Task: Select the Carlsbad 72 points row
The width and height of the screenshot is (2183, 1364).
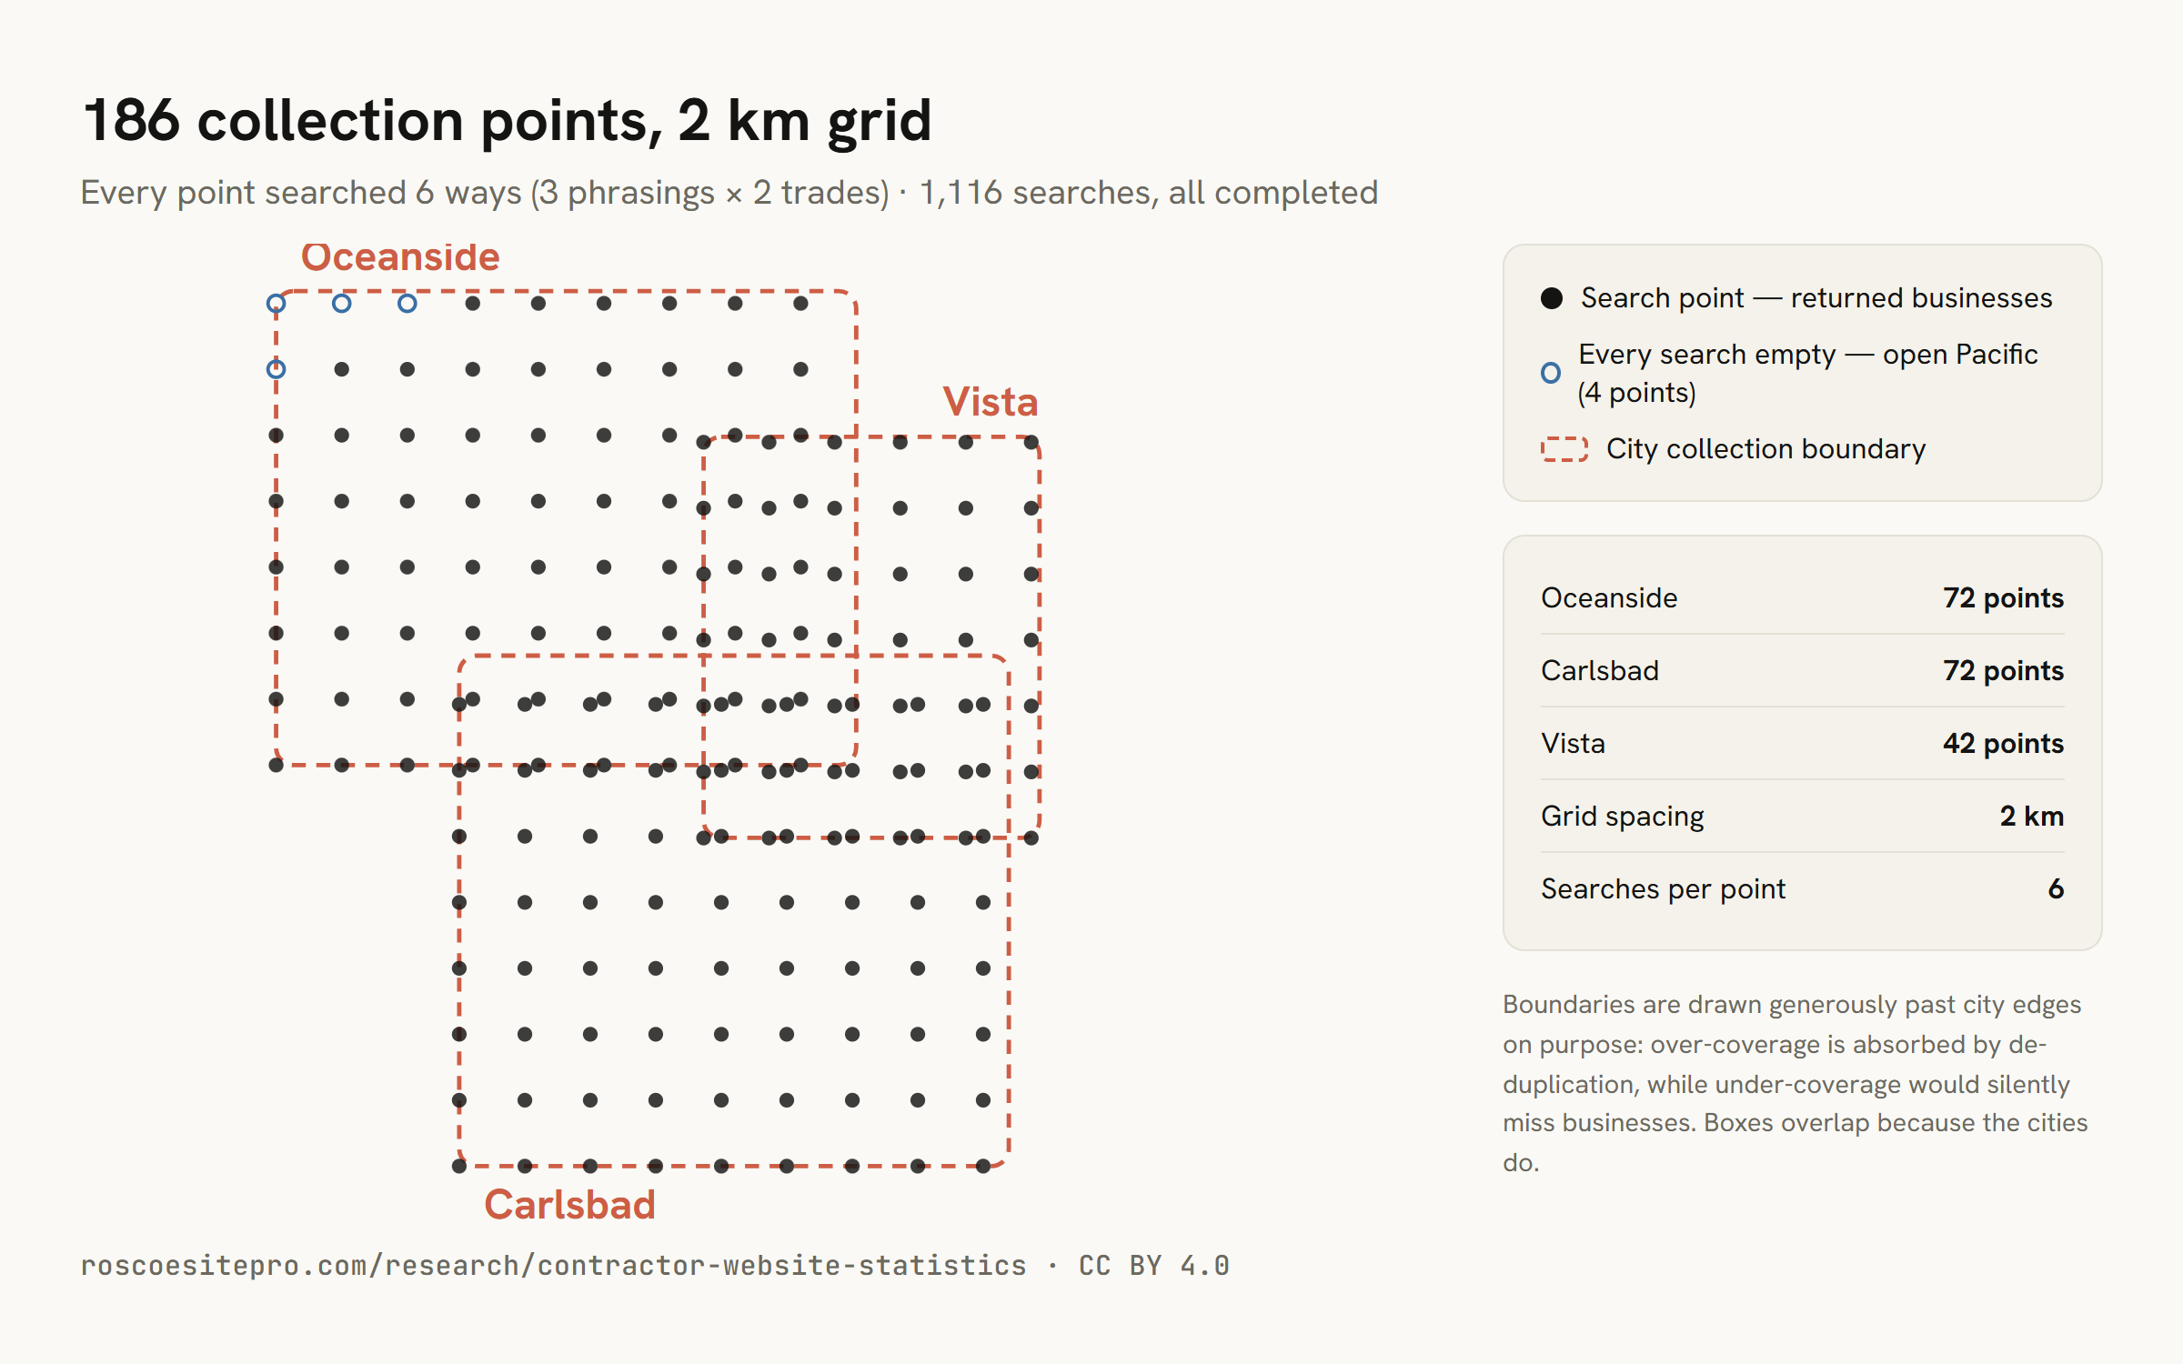Action: 1802,670
